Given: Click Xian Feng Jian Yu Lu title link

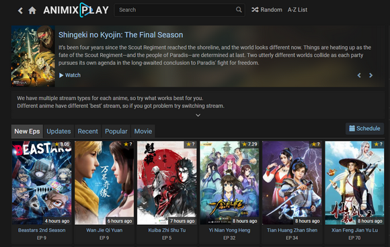Looking at the screenshot, I should [354, 230].
